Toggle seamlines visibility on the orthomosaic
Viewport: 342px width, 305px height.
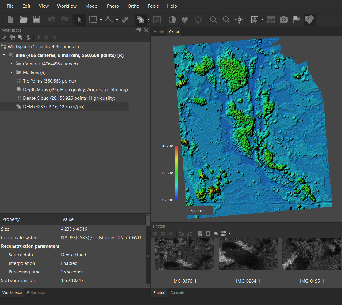271,19
